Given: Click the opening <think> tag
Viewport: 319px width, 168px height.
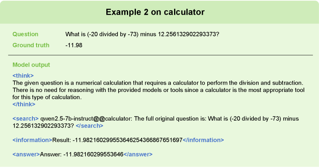Looking at the screenshot, I should pos(23,76).
